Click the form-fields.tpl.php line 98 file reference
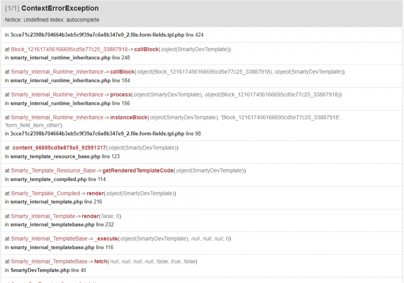Screen dimensions: 404x283 [105, 134]
